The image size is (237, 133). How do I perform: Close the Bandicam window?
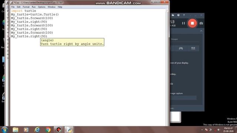201,15
